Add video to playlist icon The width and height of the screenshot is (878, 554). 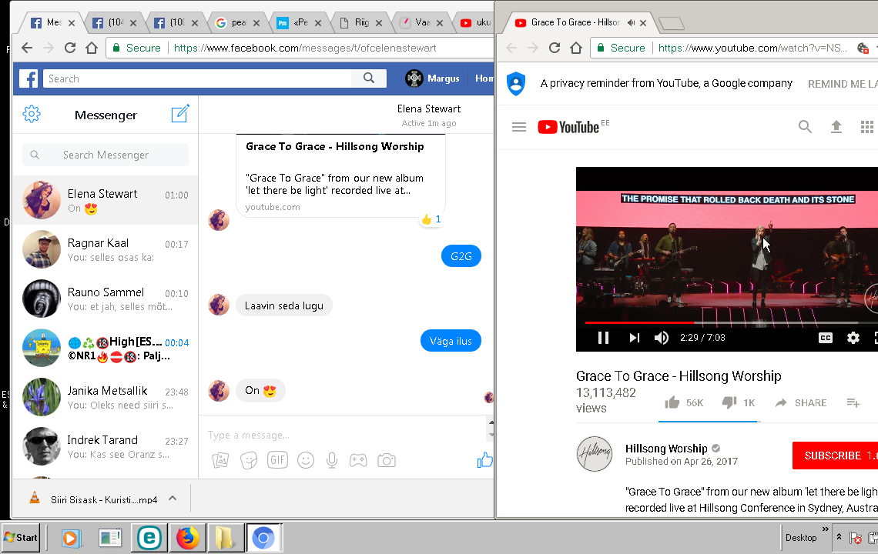[x=853, y=402]
